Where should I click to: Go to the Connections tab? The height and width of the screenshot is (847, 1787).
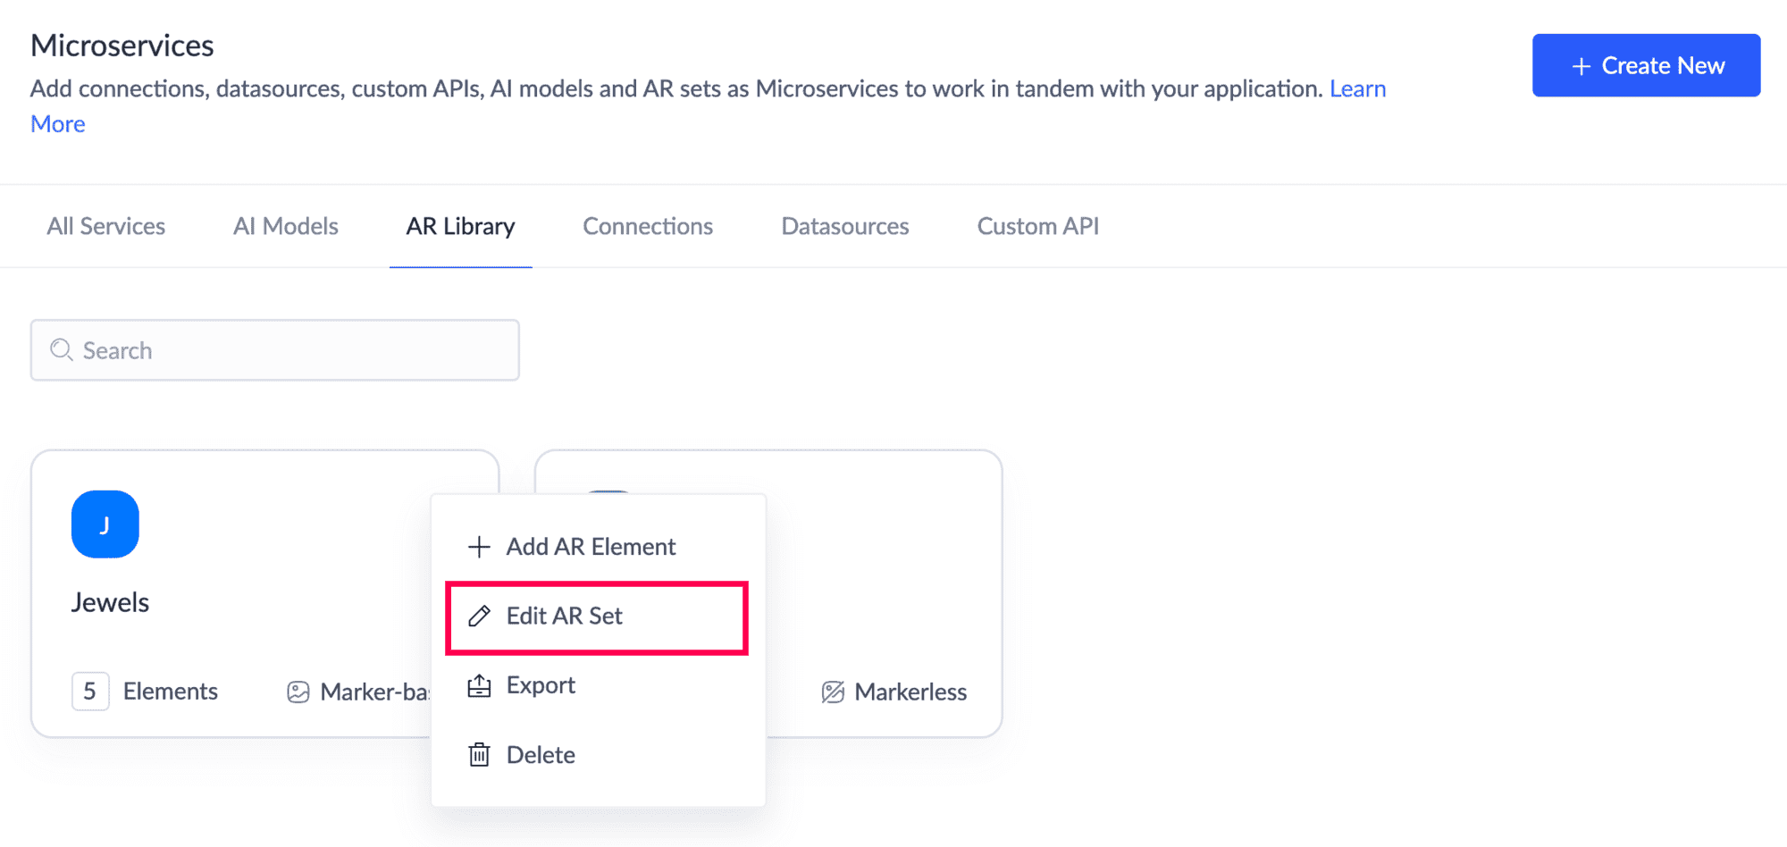click(x=648, y=226)
